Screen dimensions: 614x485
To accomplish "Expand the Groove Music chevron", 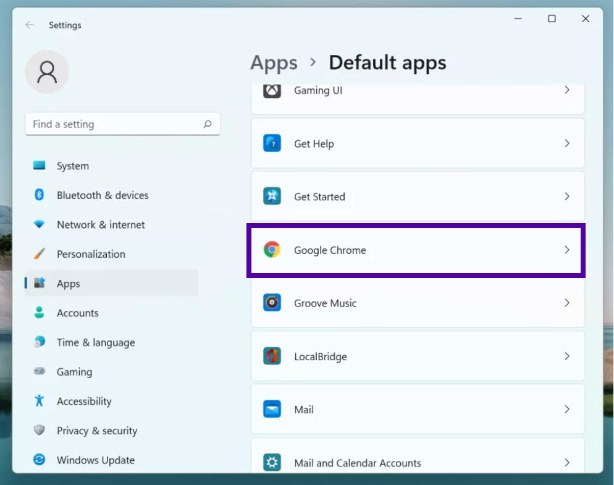I will [x=567, y=303].
